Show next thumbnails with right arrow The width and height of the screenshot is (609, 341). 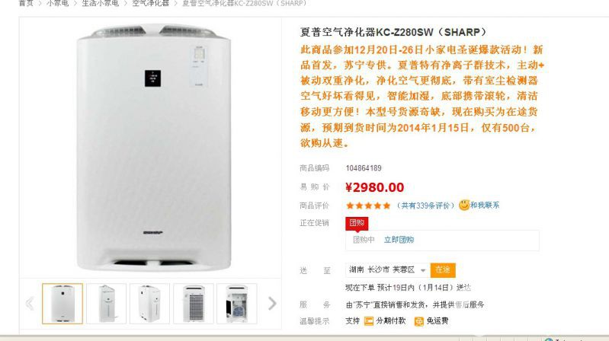(272, 304)
